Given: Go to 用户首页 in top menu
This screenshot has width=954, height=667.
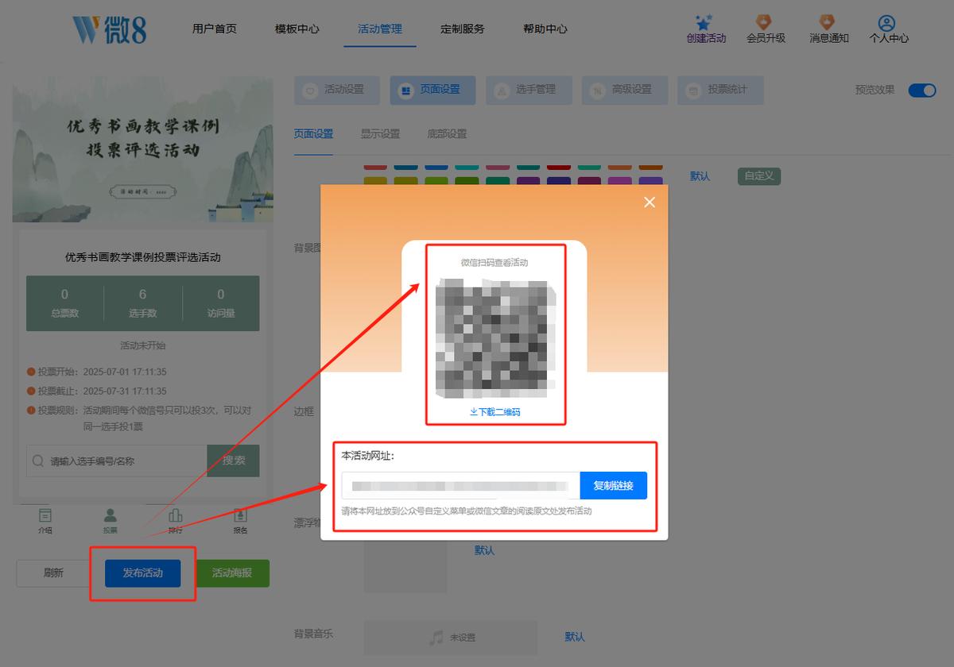Looking at the screenshot, I should [215, 29].
